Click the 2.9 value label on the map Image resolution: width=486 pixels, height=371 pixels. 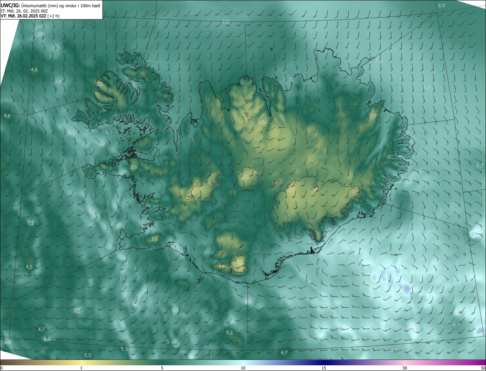click(x=373, y=116)
